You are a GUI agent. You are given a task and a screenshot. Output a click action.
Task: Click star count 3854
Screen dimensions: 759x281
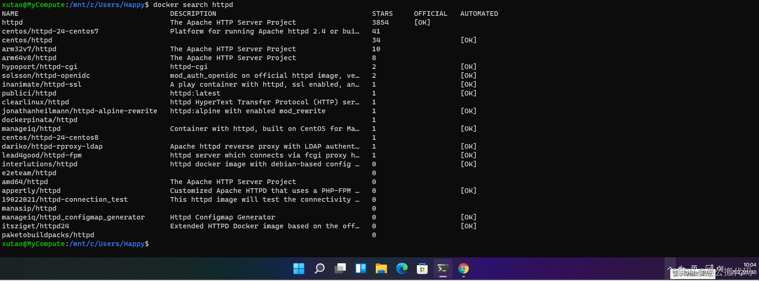pyautogui.click(x=380, y=22)
